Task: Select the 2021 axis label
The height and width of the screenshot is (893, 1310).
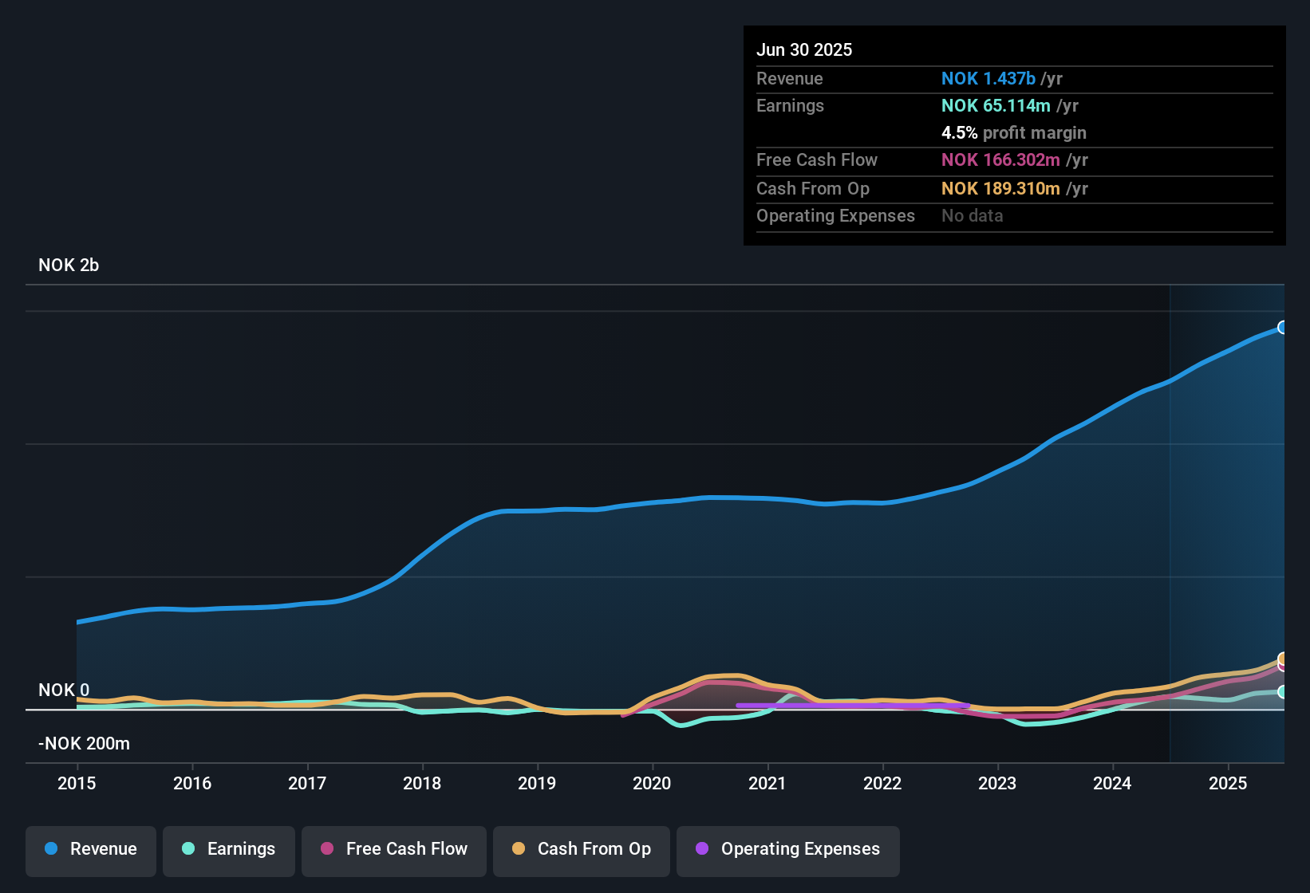Action: click(767, 783)
